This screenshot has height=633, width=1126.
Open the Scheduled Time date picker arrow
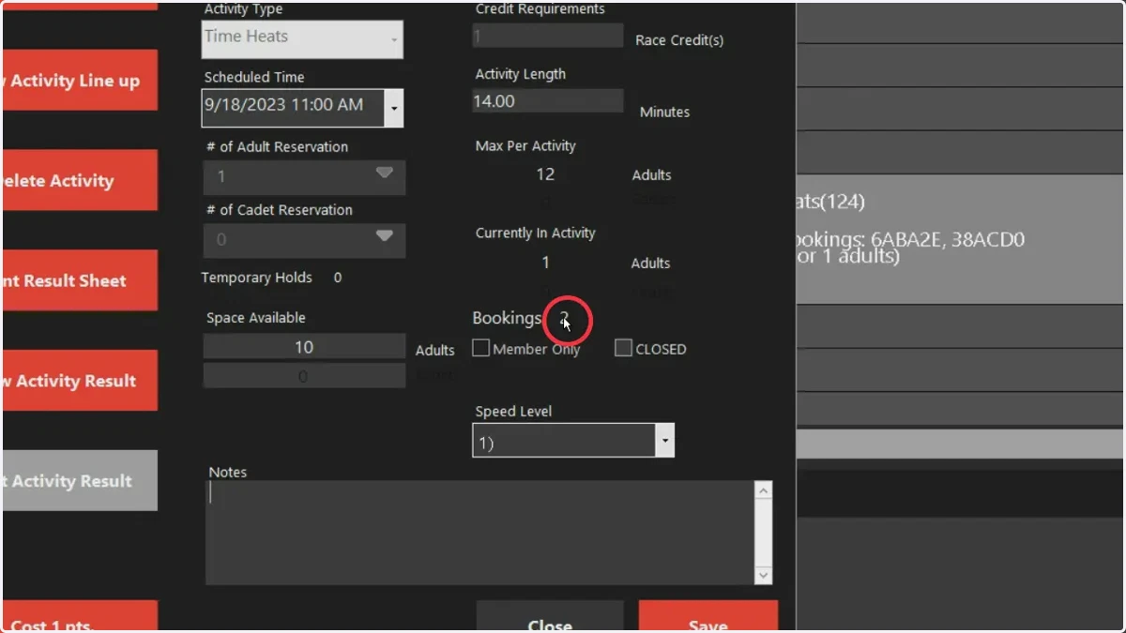(x=394, y=108)
